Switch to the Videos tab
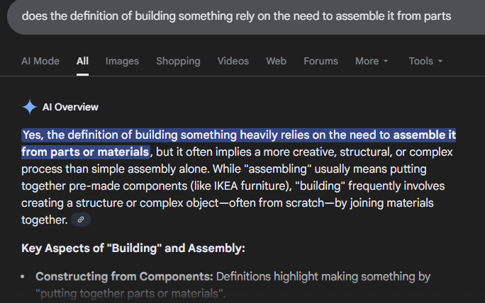The image size is (485, 303). point(233,61)
